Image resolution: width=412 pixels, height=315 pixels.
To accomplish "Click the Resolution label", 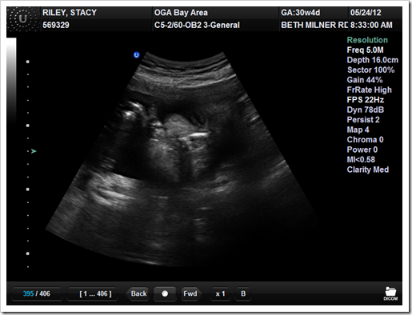I will pyautogui.click(x=367, y=40).
